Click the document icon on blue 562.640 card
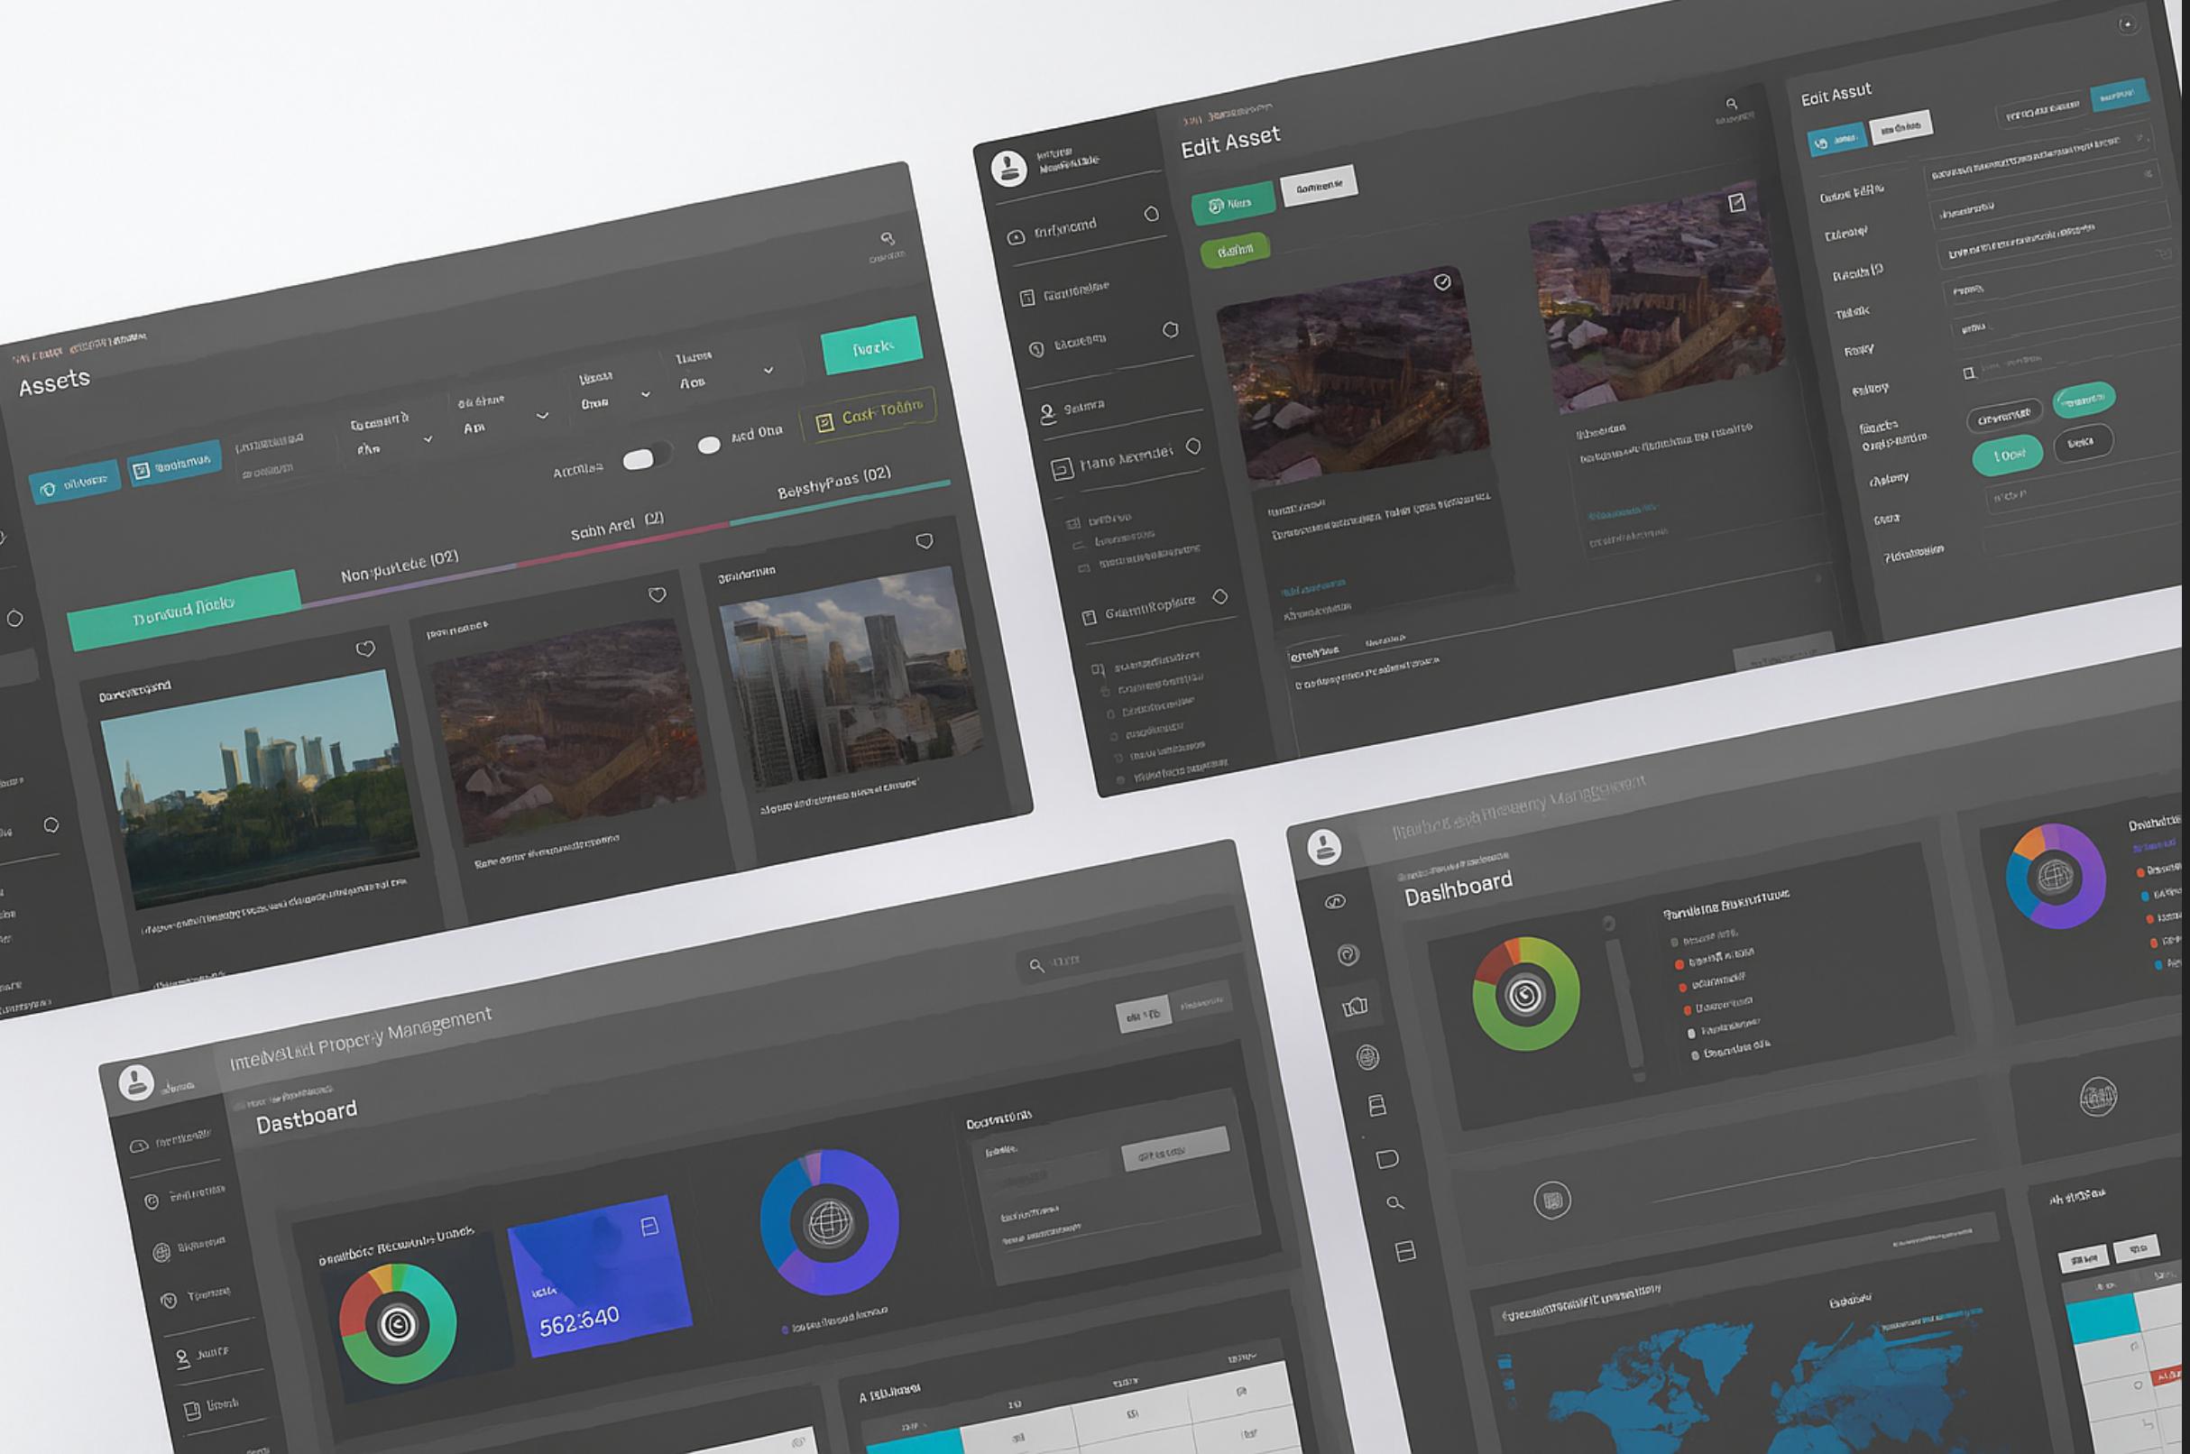 [650, 1227]
